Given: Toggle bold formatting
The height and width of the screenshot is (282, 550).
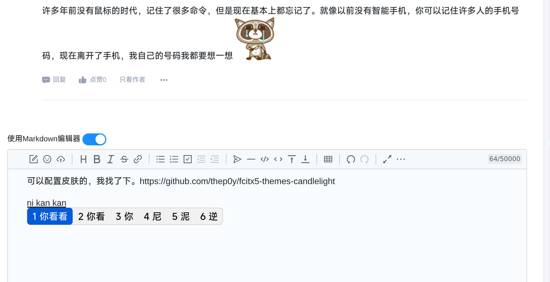Looking at the screenshot, I should (x=97, y=159).
